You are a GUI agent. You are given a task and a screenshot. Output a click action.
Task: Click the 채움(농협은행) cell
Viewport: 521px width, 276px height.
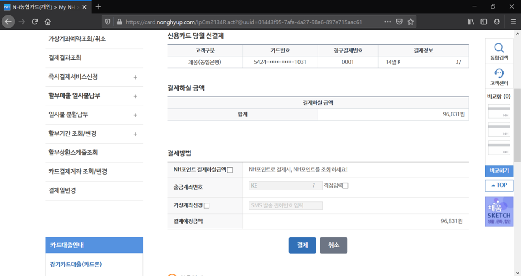[x=205, y=62]
